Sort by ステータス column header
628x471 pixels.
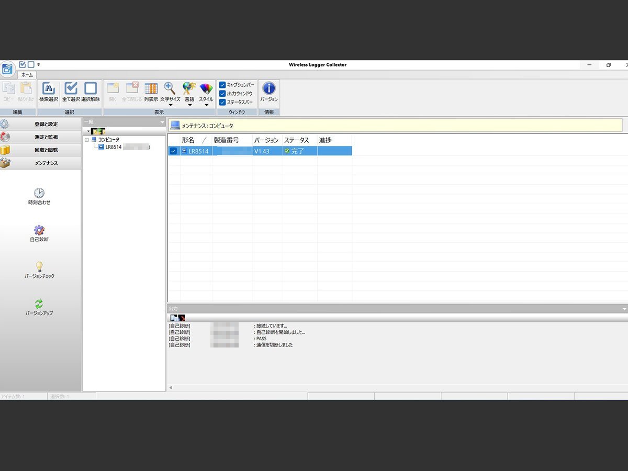(297, 140)
